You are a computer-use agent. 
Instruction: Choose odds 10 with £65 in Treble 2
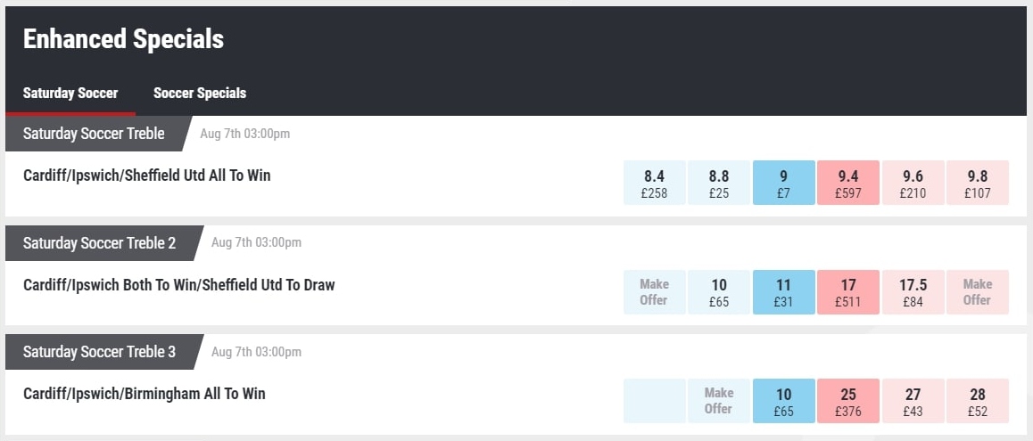click(719, 292)
